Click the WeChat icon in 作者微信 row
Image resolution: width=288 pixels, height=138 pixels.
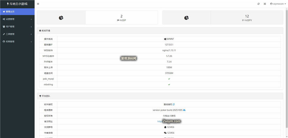[x=165, y=133]
